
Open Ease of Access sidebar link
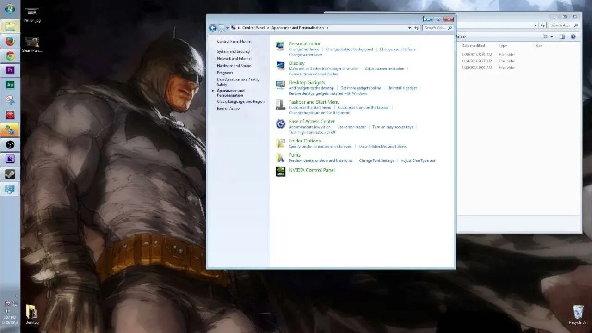228,108
